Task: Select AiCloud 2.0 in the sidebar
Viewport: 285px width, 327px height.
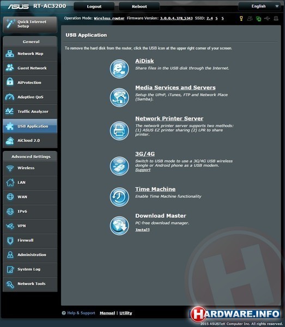Action: click(30, 141)
